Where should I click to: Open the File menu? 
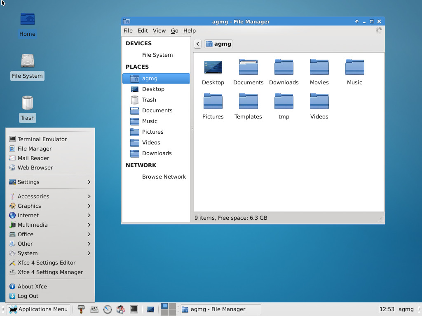tap(128, 30)
